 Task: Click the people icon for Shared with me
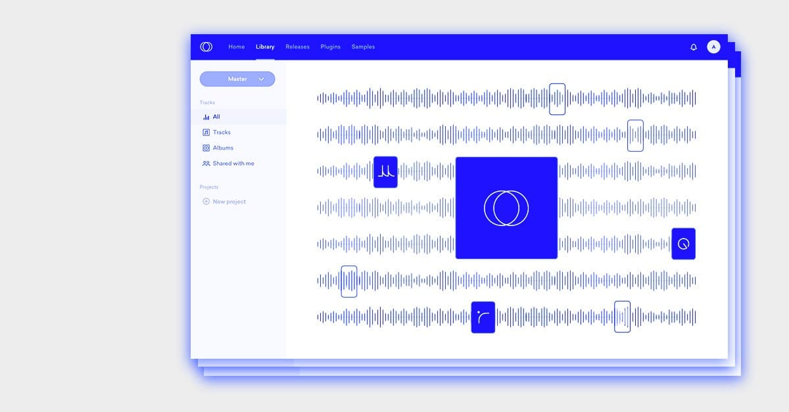click(206, 164)
